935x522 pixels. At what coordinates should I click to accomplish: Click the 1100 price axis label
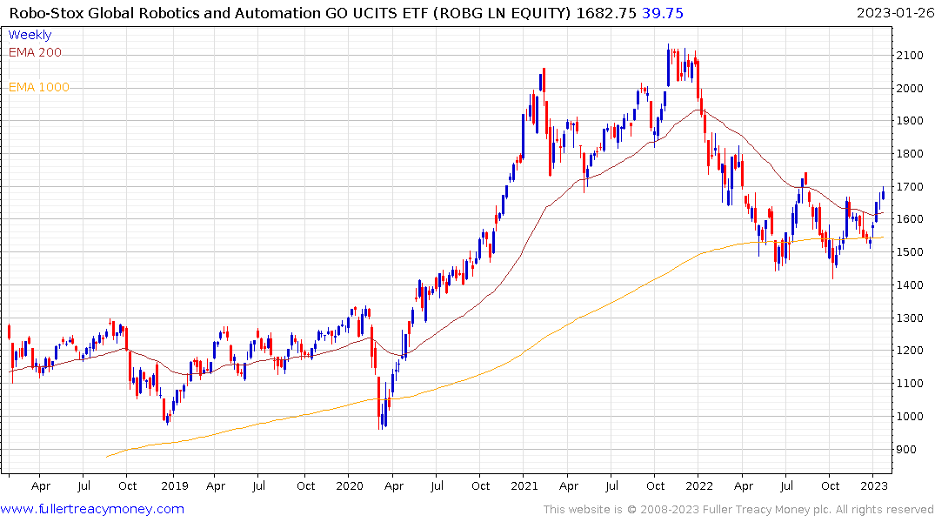(x=910, y=384)
